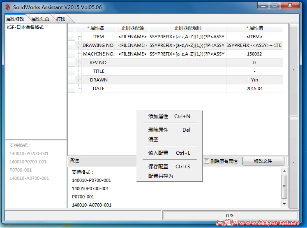The image size is (307, 228).
Task: Open the 打印 tab
Action: coord(61,19)
